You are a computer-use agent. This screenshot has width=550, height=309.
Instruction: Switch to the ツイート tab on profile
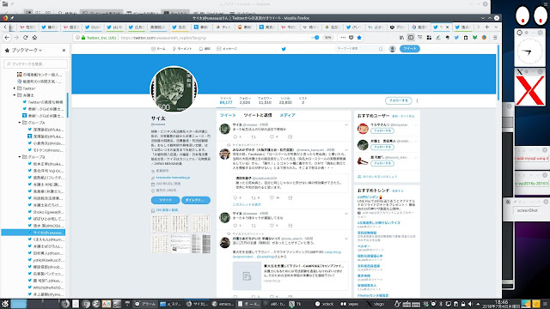point(228,115)
